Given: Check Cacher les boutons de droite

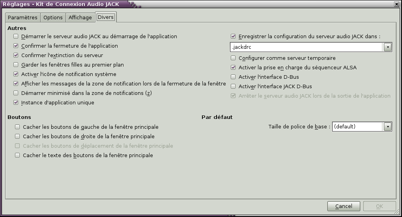Looking at the screenshot, I should click(x=17, y=136).
